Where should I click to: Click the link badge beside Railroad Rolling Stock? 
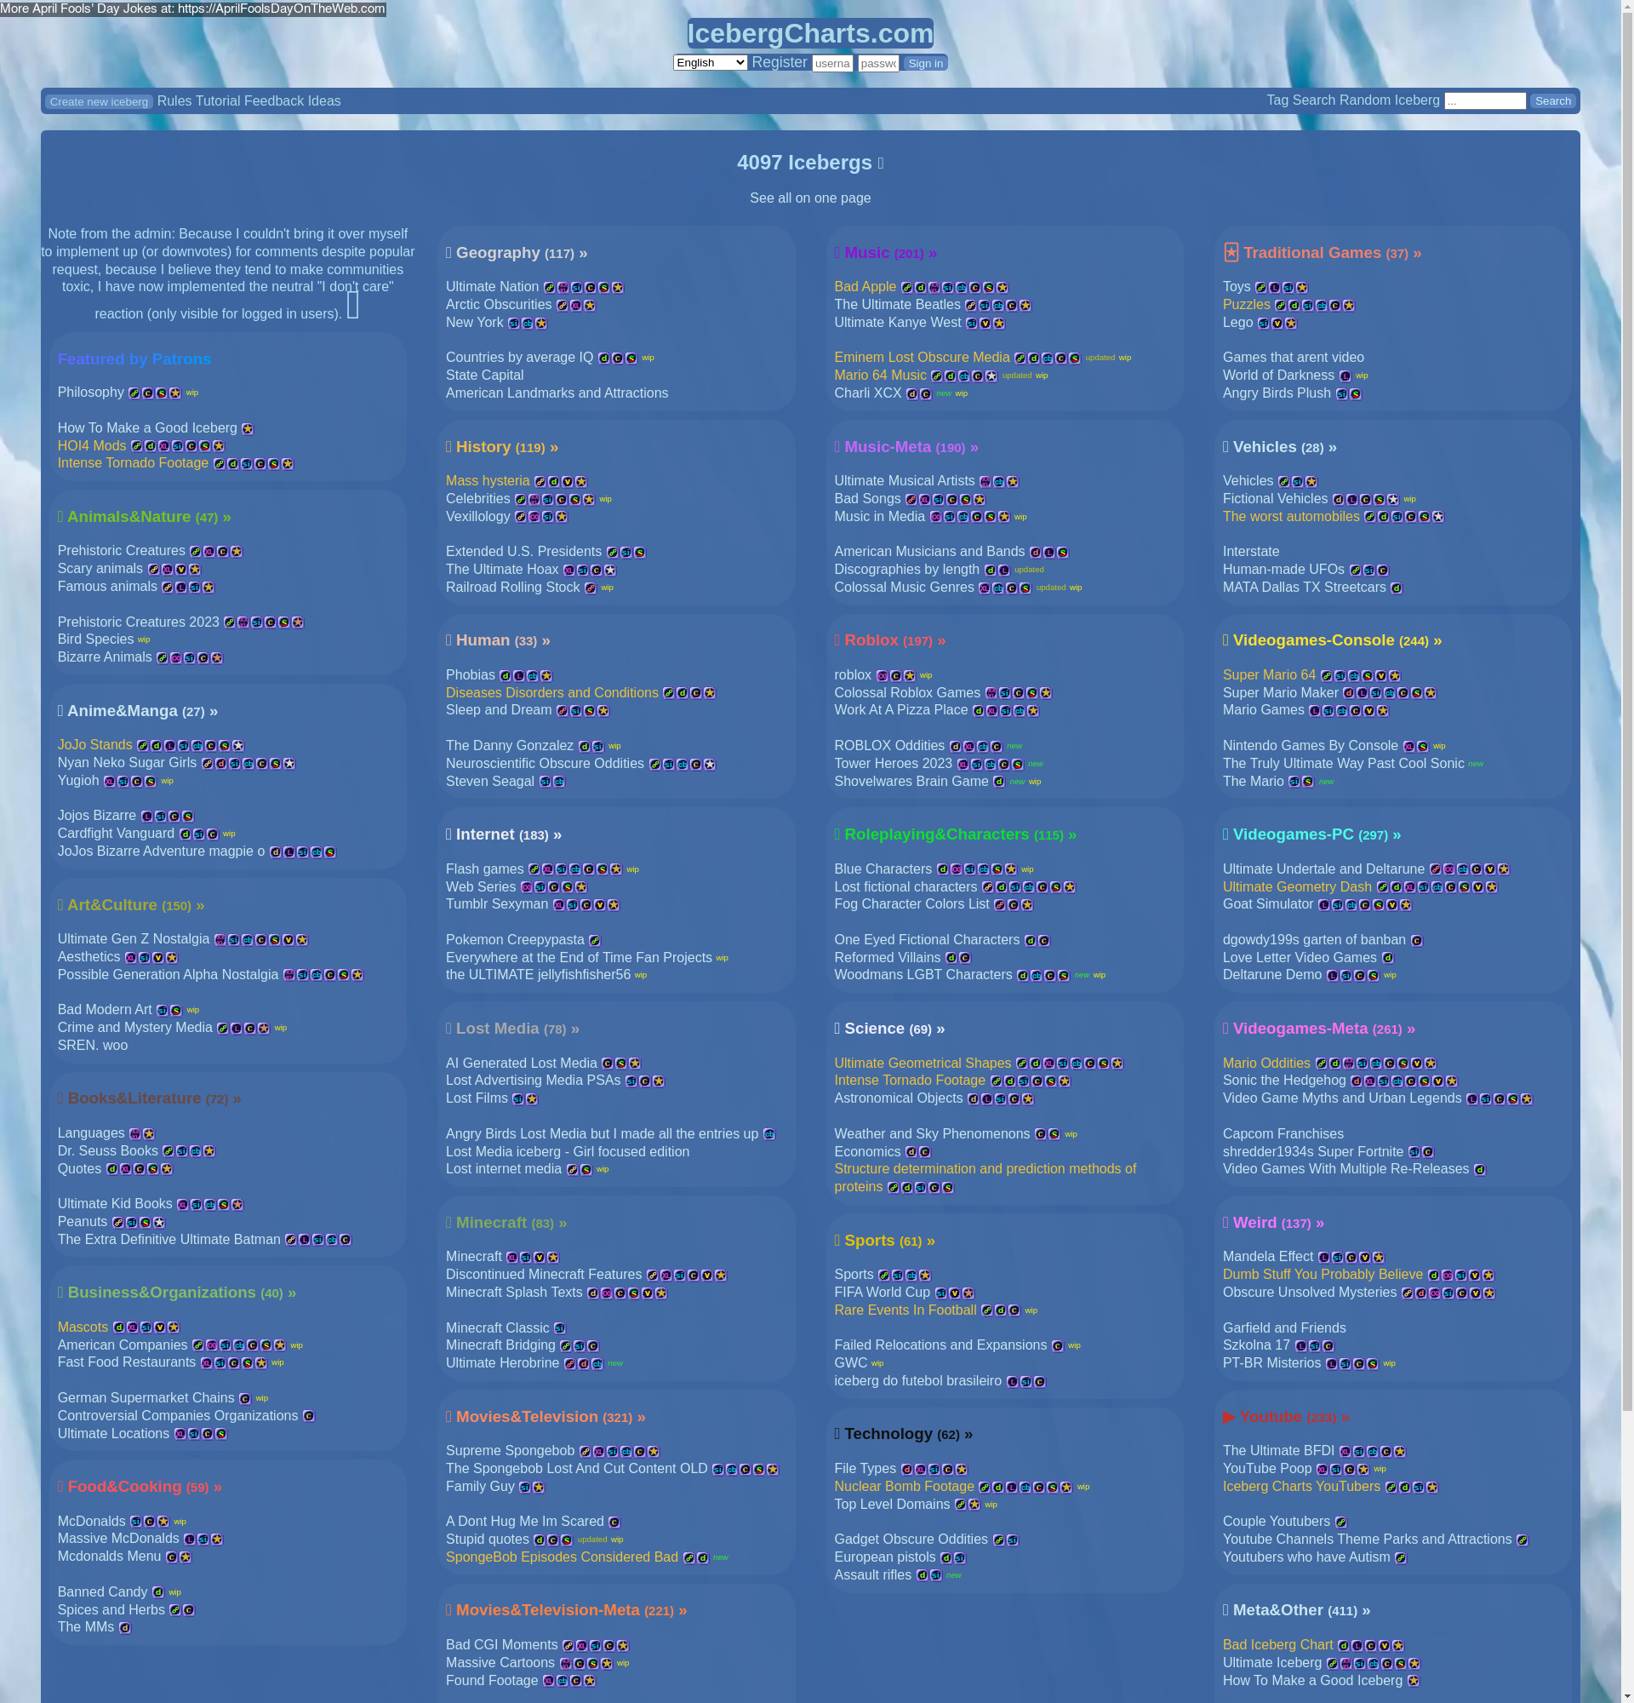tap(591, 588)
